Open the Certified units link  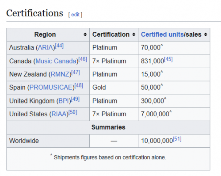[162, 34]
